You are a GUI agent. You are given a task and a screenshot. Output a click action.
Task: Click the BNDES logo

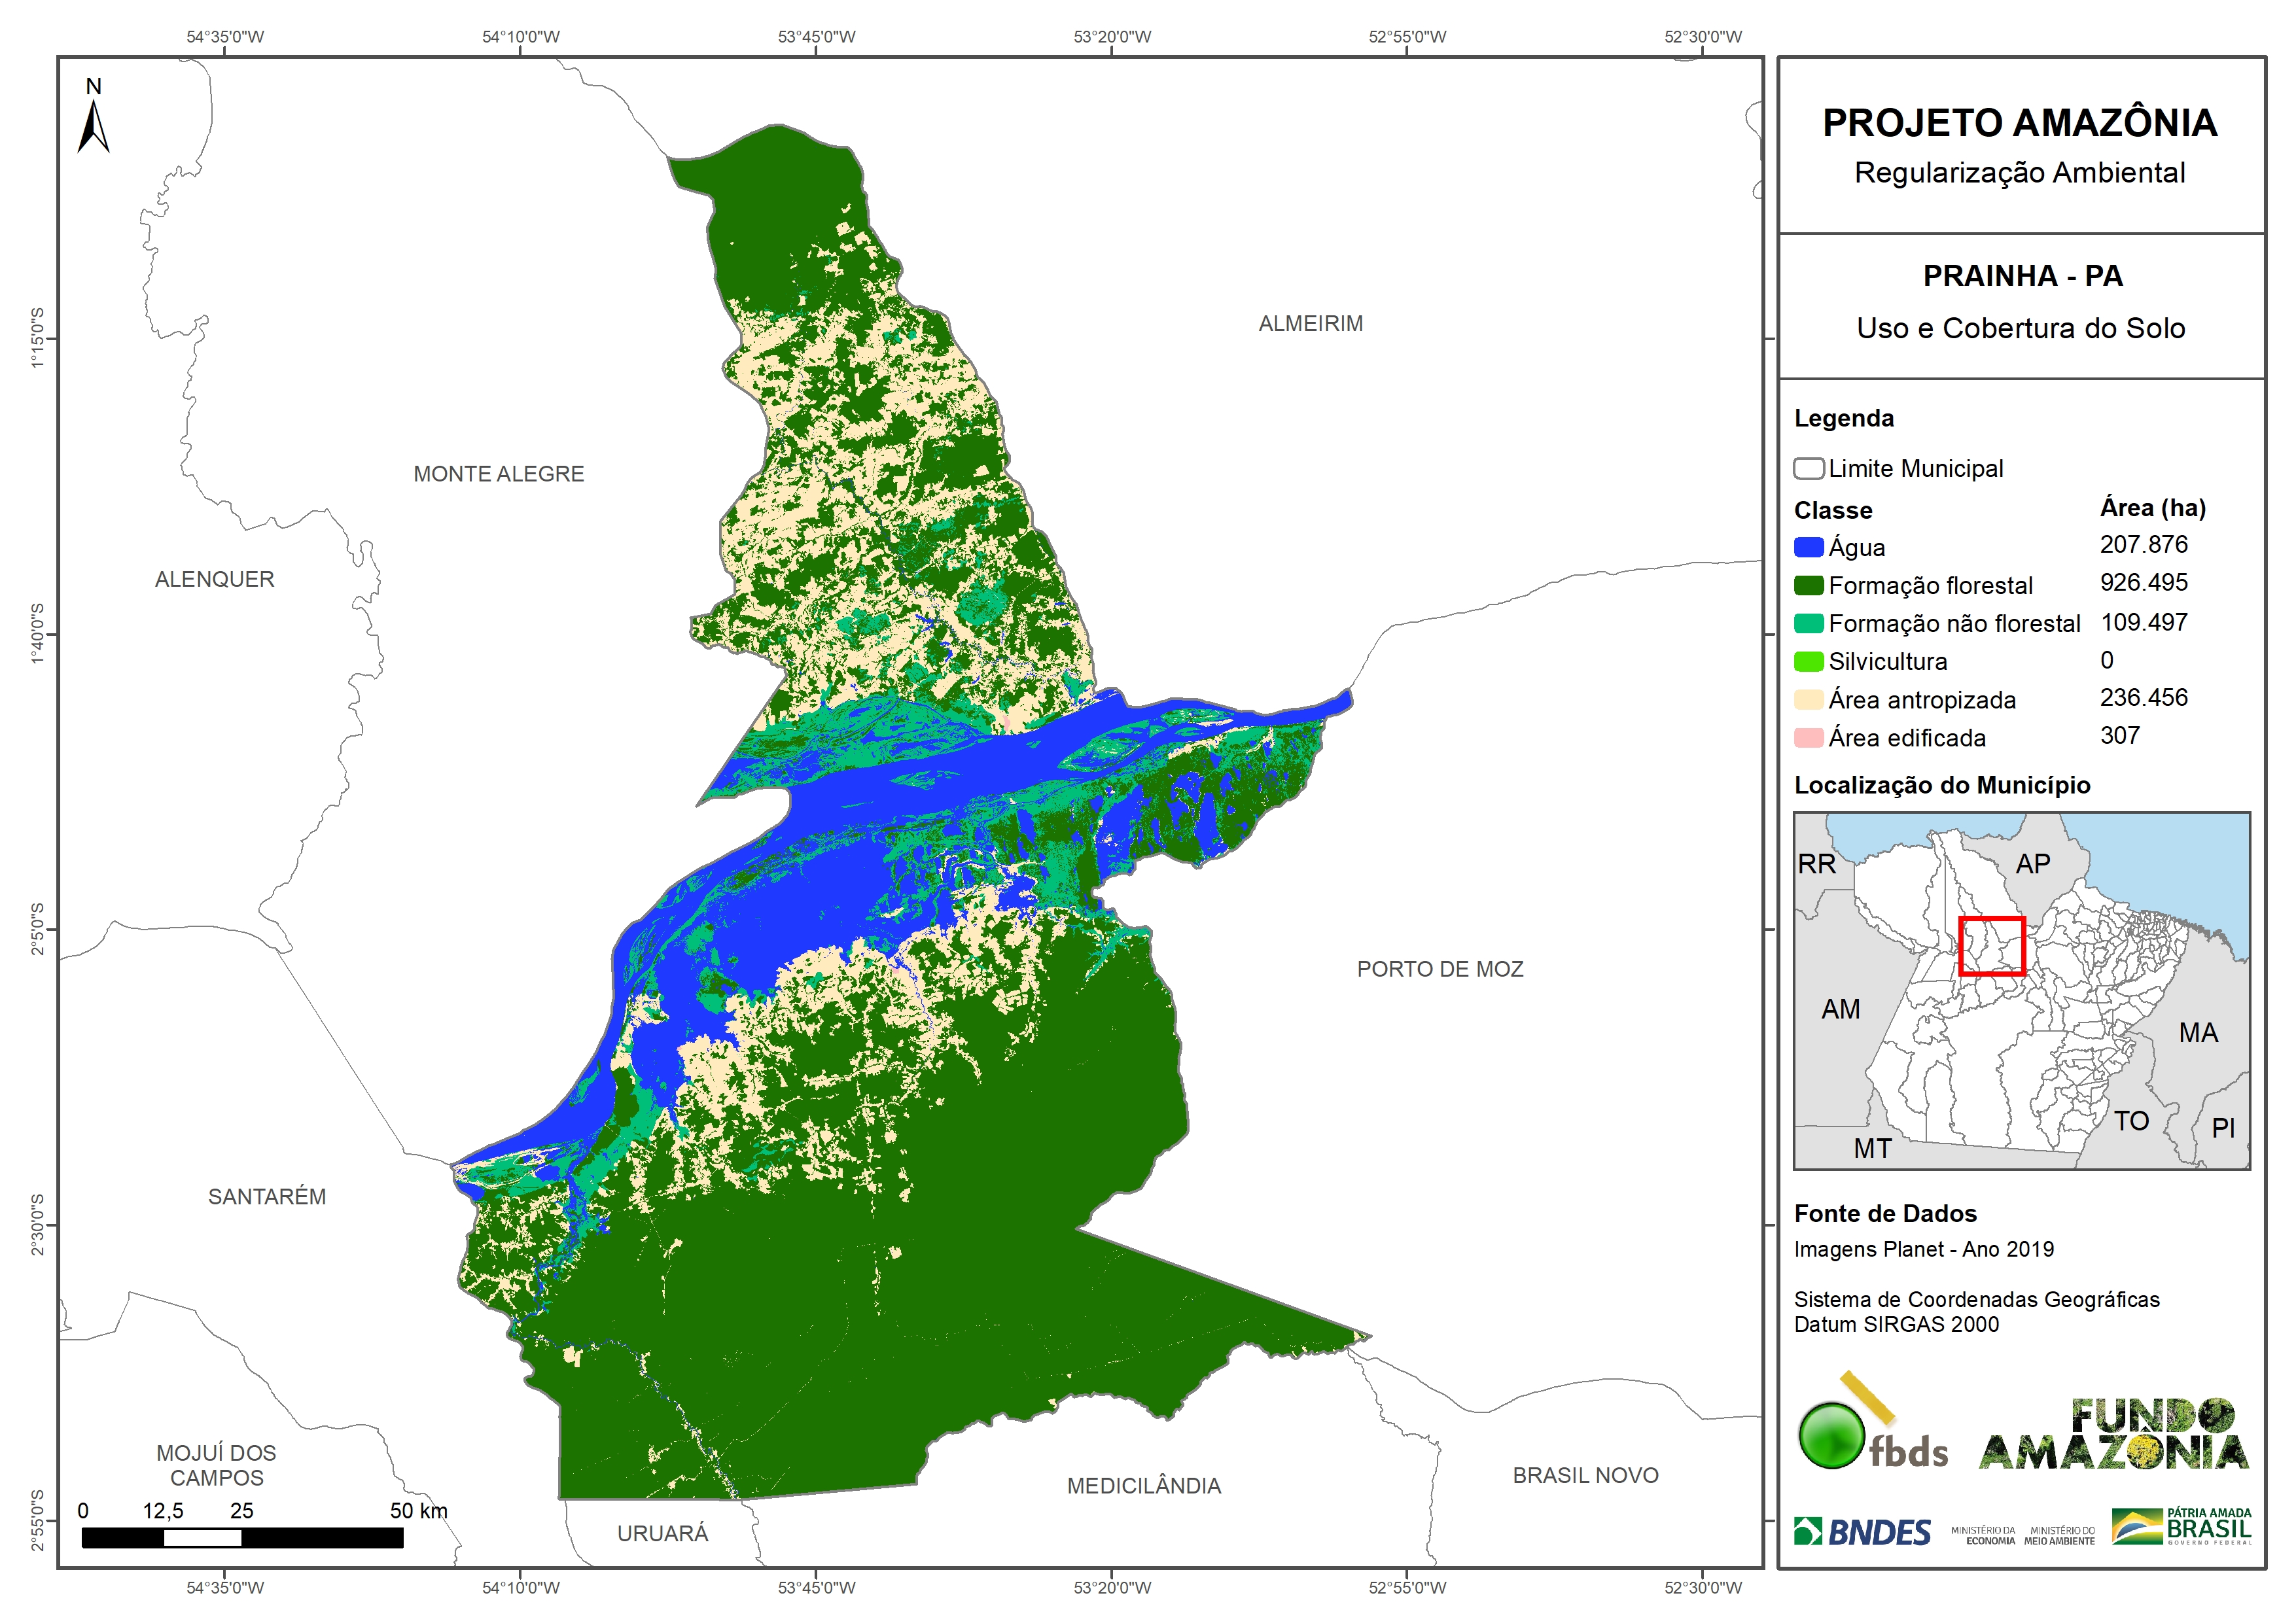coord(1862,1532)
